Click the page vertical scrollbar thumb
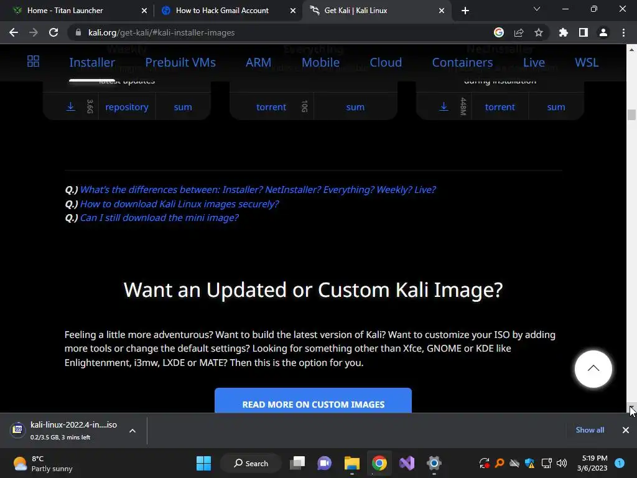 click(x=631, y=115)
